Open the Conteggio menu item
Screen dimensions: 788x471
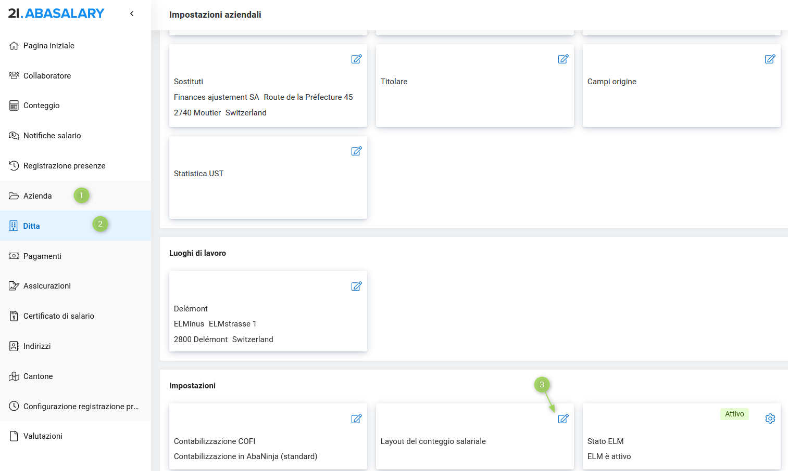click(41, 106)
